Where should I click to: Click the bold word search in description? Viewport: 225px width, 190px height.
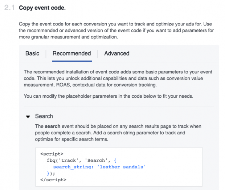(x=53, y=126)
